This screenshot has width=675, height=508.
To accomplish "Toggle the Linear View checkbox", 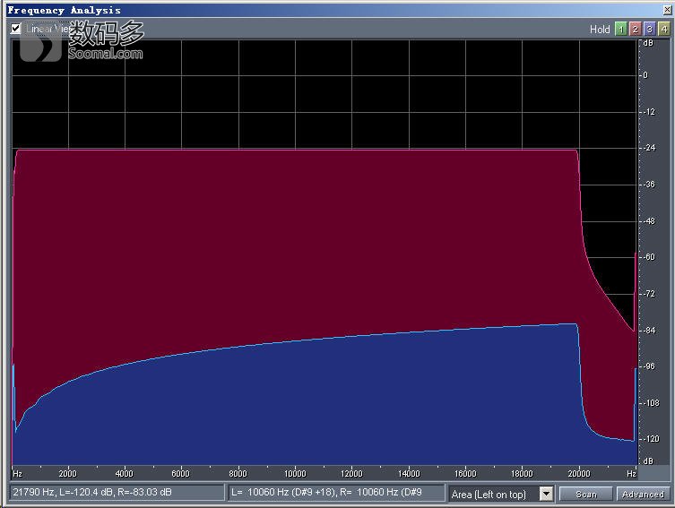I will (x=16, y=29).
